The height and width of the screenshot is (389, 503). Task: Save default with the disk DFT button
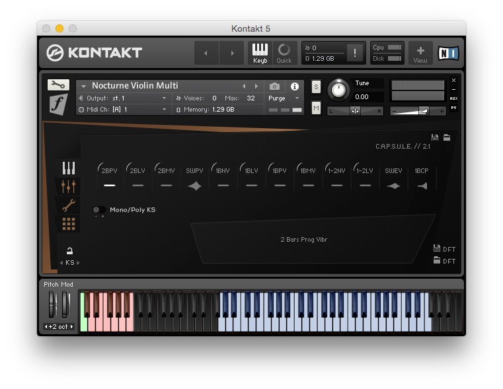[444, 248]
